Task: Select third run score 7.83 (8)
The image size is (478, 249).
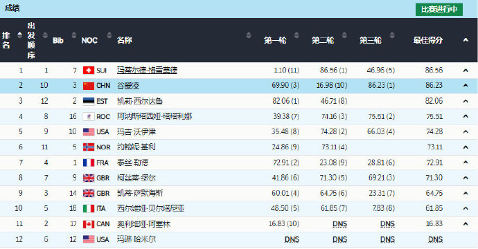Action: [383, 208]
